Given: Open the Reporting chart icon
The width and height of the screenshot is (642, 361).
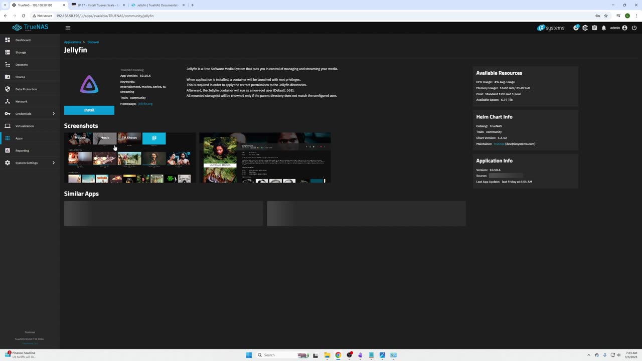Looking at the screenshot, I should tap(8, 150).
